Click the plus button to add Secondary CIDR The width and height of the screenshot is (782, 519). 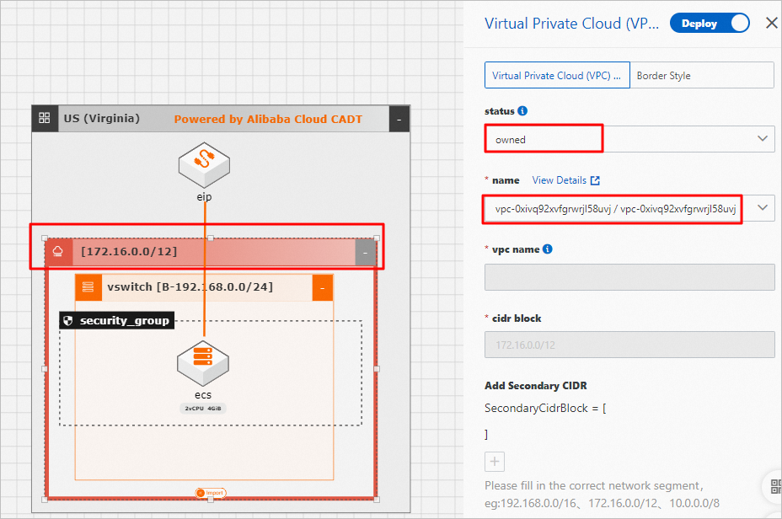(x=495, y=462)
